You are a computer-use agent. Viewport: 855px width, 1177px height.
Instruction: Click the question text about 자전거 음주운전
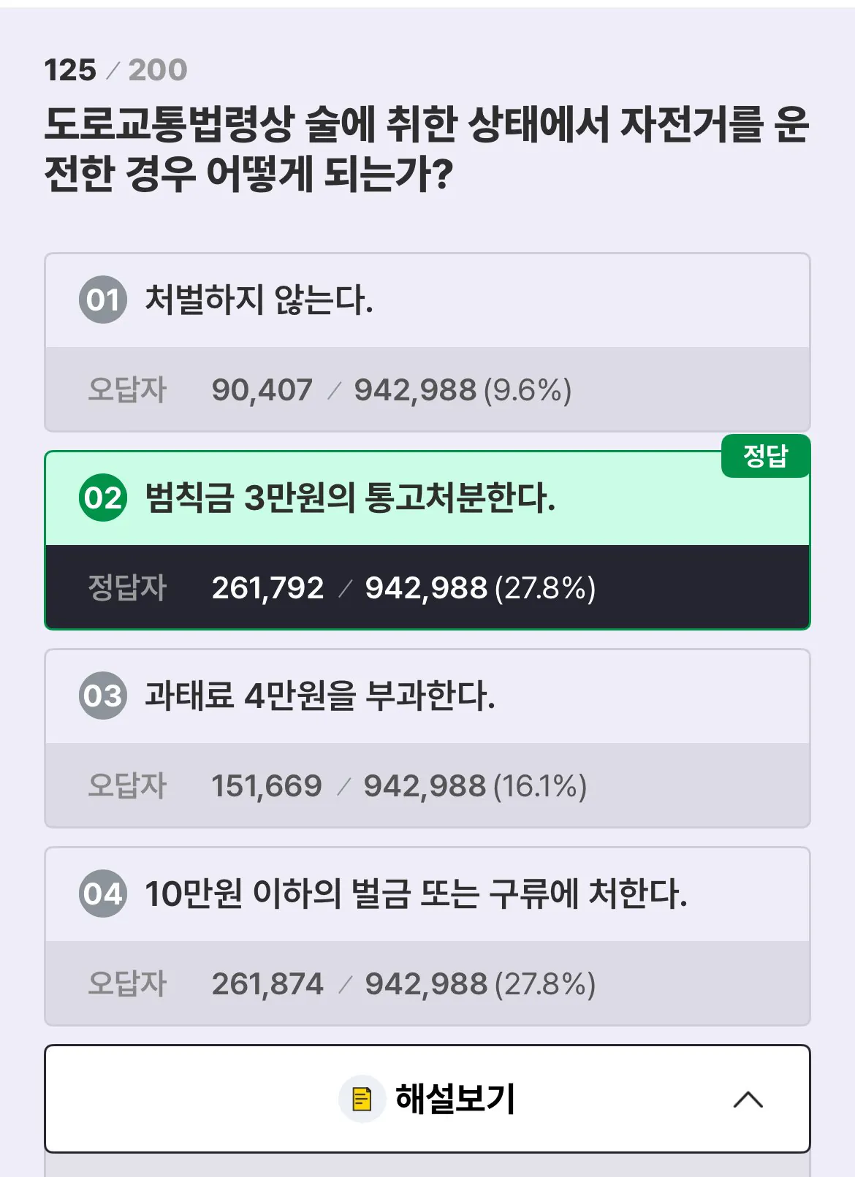pyautogui.click(x=427, y=148)
